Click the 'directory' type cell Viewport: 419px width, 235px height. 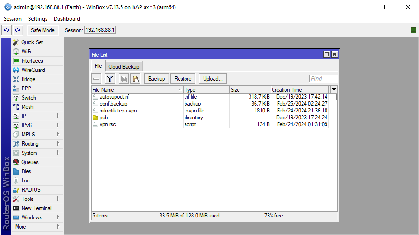coord(193,117)
